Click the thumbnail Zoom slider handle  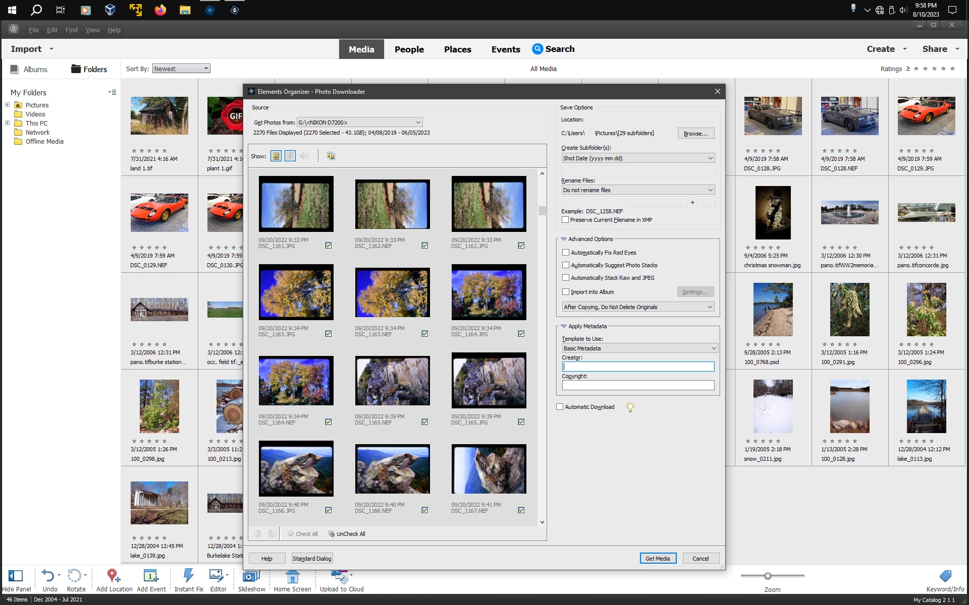click(x=768, y=576)
